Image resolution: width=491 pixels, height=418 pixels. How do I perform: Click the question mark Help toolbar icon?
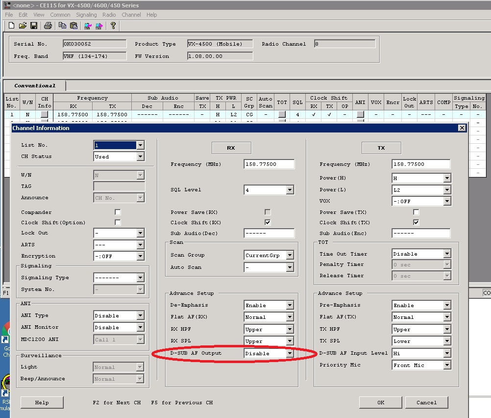pos(113,26)
